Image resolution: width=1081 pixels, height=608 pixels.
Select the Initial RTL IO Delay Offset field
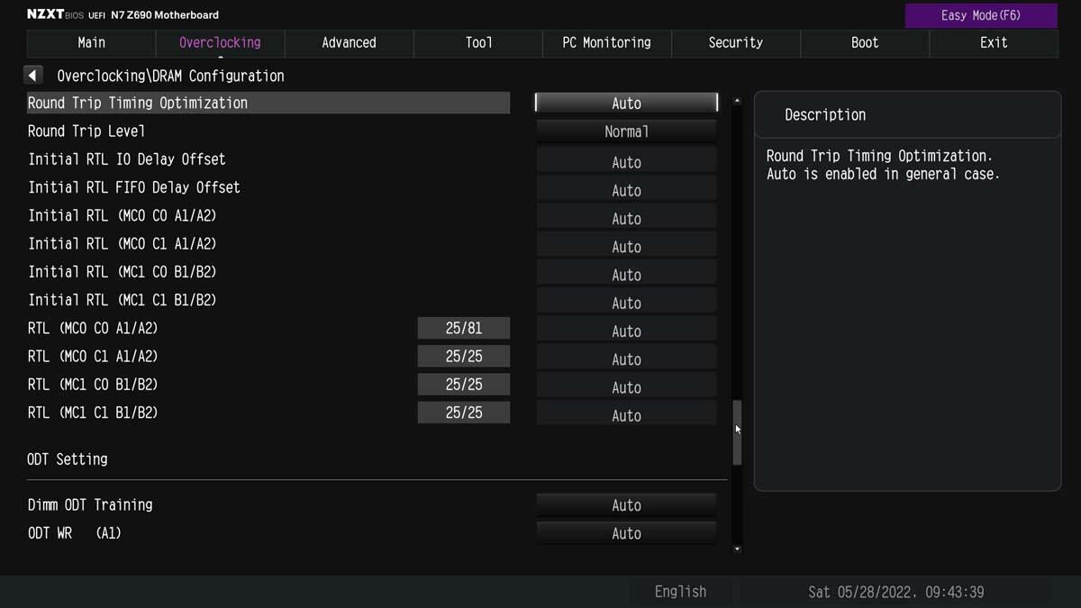coord(626,162)
